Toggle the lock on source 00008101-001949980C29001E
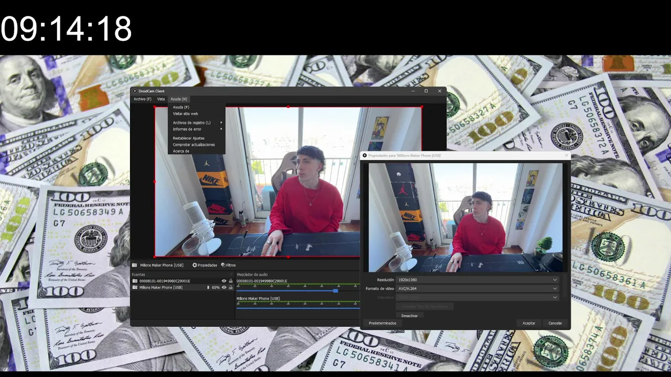Viewport: 671px width, 377px height. point(231,281)
